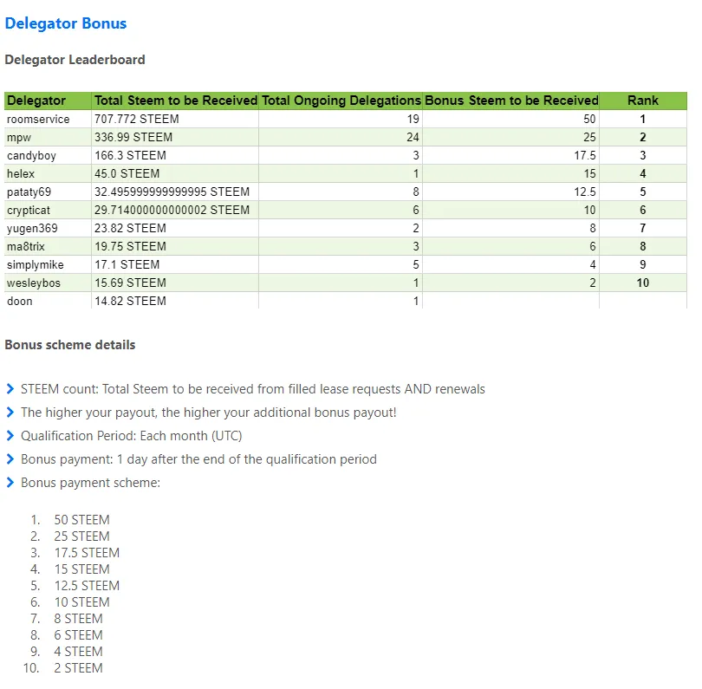Click the Rank column header

pos(643,101)
